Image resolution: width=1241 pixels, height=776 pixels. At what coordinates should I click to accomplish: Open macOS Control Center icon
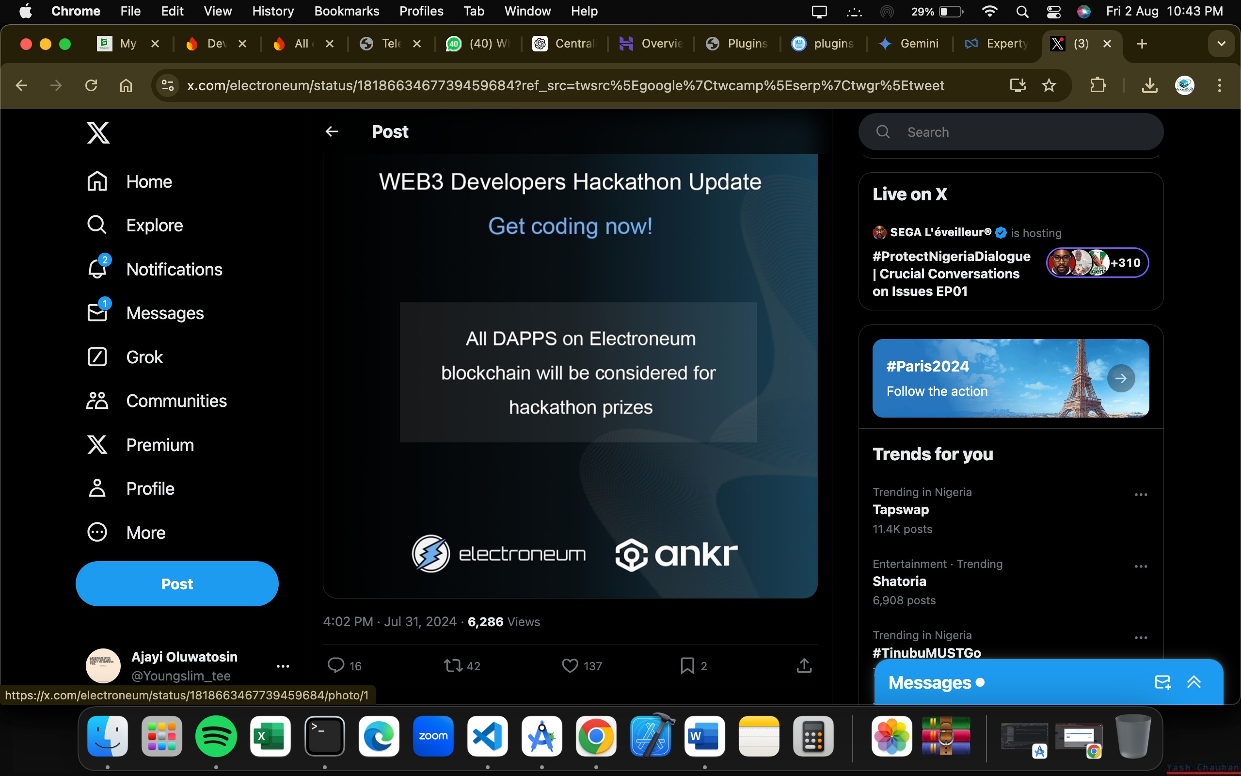[x=1053, y=11]
